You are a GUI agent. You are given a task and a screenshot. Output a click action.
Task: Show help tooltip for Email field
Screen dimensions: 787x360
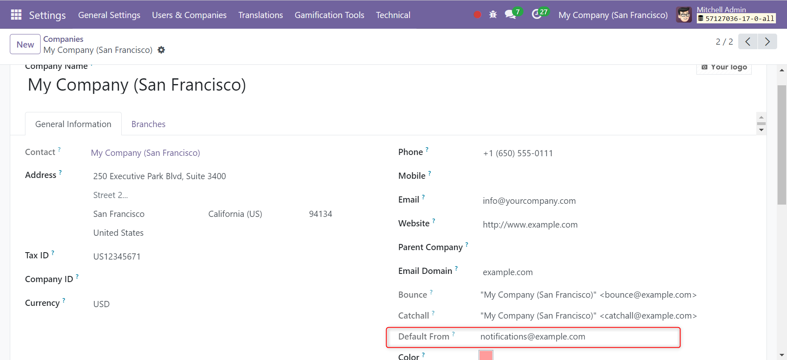click(x=423, y=197)
